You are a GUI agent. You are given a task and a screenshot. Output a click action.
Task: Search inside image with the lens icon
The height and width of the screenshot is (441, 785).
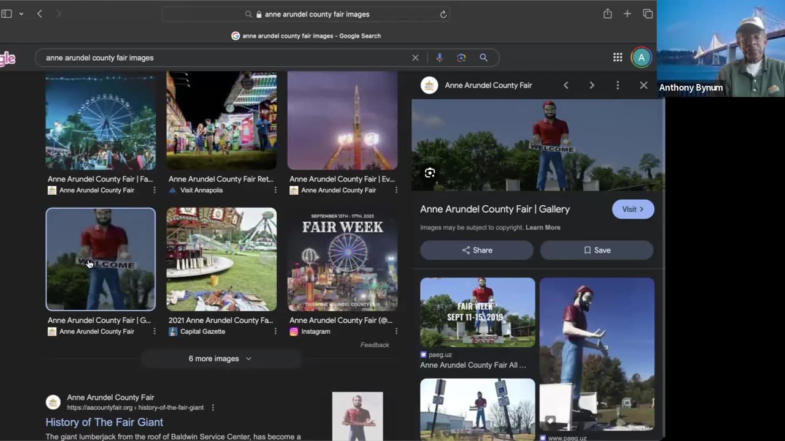[x=430, y=173]
